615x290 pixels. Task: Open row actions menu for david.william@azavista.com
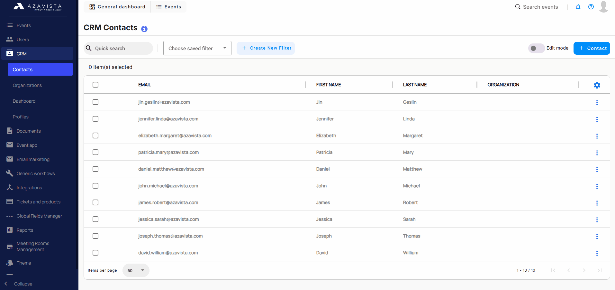[597, 253]
